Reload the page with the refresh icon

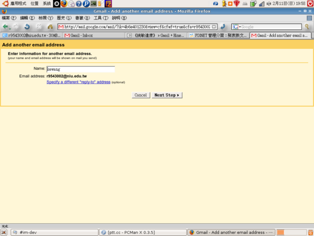click(27, 27)
